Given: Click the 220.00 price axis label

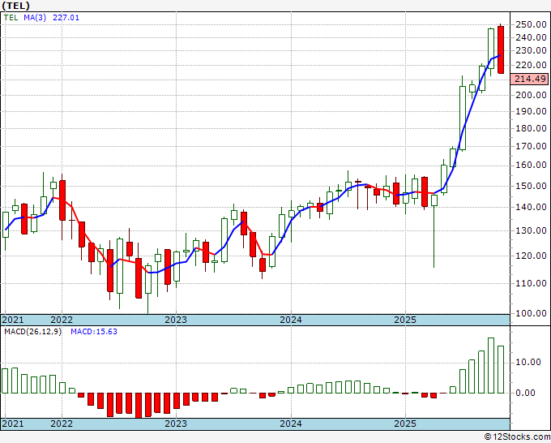Looking at the screenshot, I should point(531,65).
